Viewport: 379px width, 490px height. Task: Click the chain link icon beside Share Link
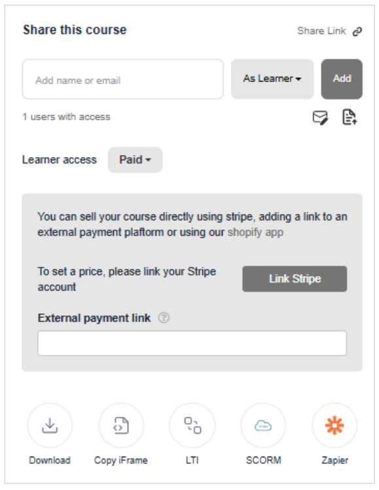point(357,31)
